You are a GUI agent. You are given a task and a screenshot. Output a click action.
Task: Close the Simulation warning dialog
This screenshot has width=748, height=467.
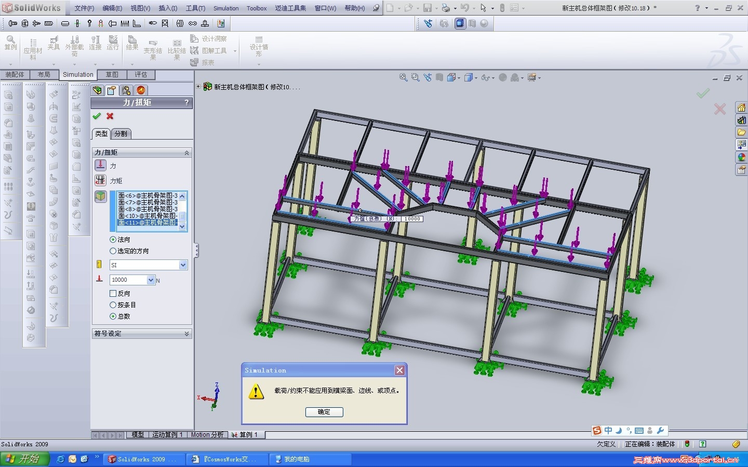(x=399, y=370)
